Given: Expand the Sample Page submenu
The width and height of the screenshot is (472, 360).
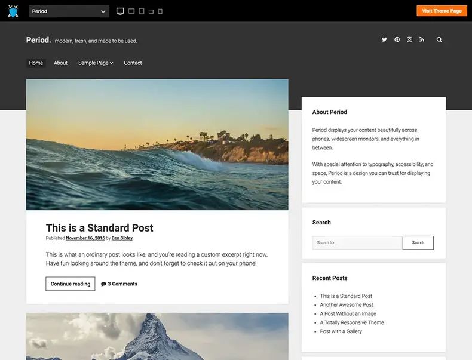Looking at the screenshot, I should click(x=96, y=63).
